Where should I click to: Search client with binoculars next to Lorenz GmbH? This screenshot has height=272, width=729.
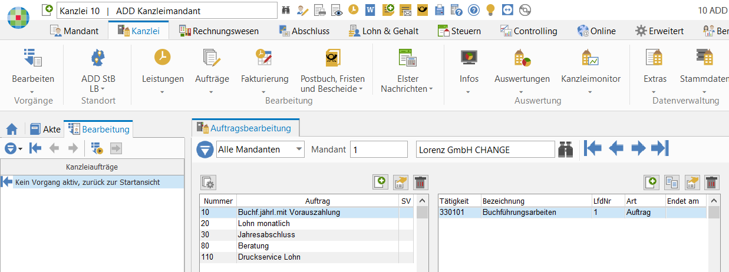click(566, 150)
